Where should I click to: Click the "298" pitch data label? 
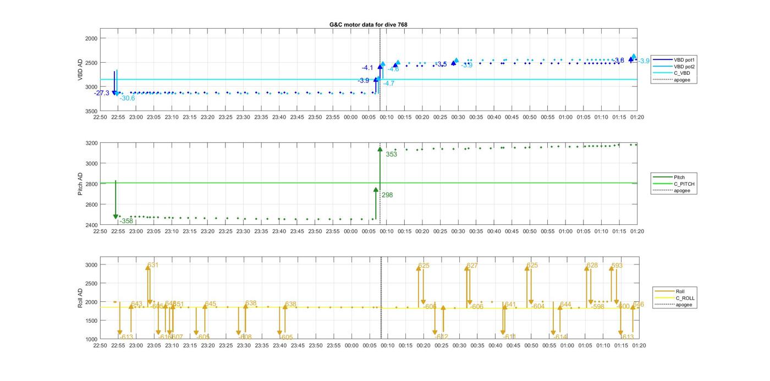pos(387,195)
